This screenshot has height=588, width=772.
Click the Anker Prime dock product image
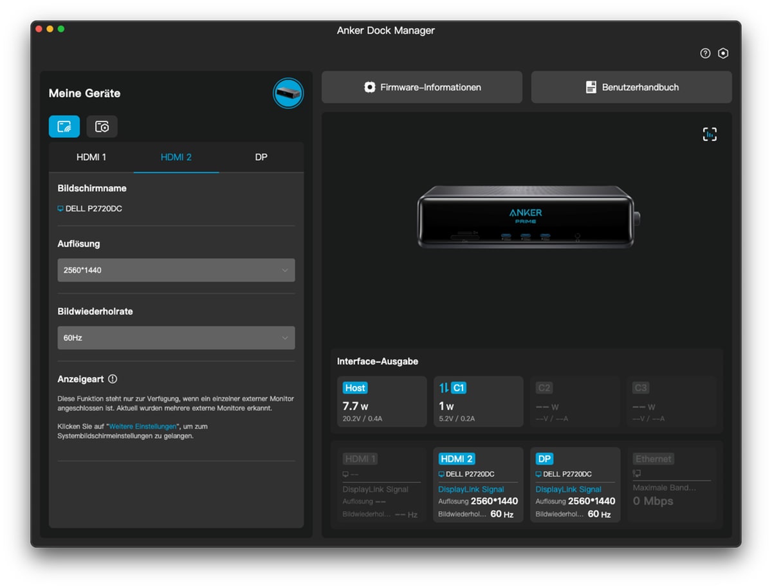[526, 217]
